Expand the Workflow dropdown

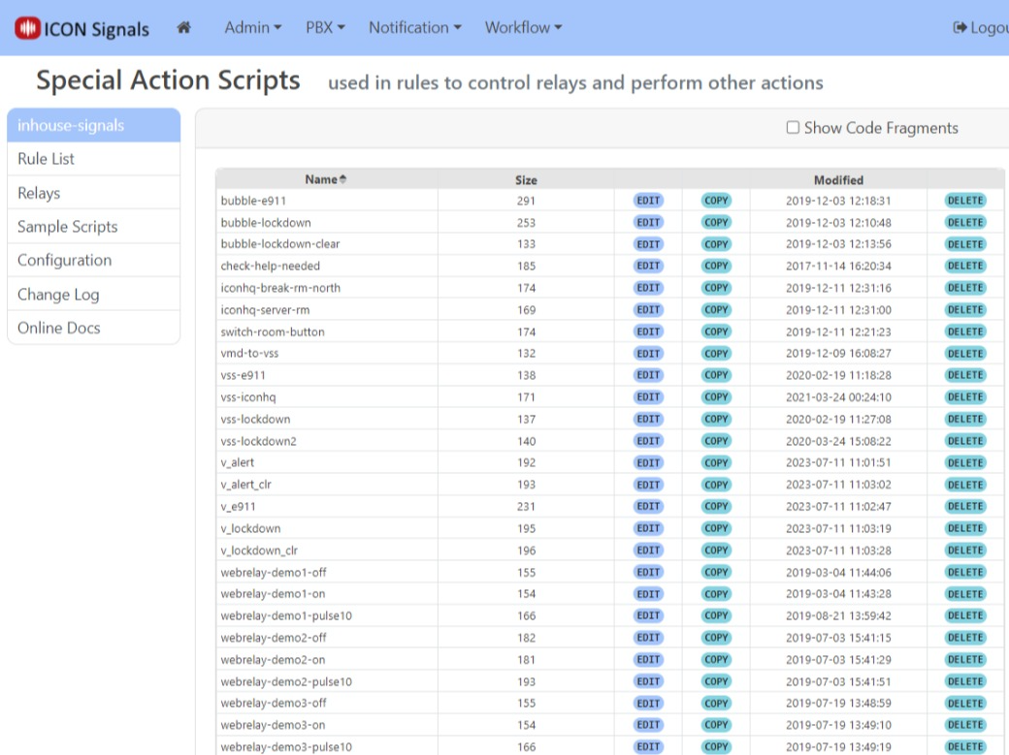point(523,27)
